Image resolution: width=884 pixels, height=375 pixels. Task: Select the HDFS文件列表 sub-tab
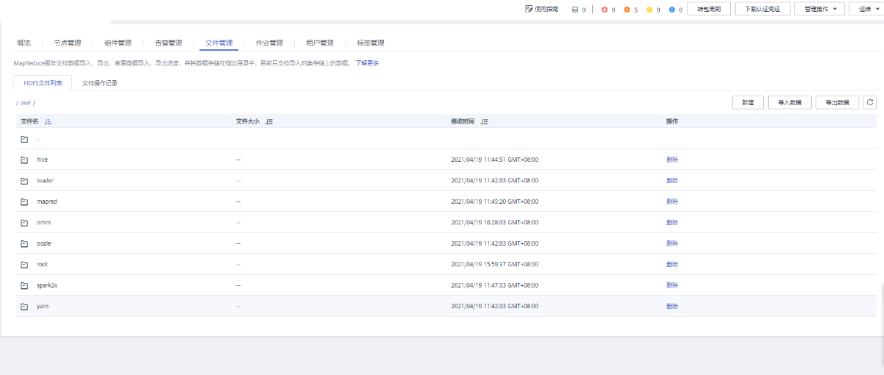[x=43, y=83]
